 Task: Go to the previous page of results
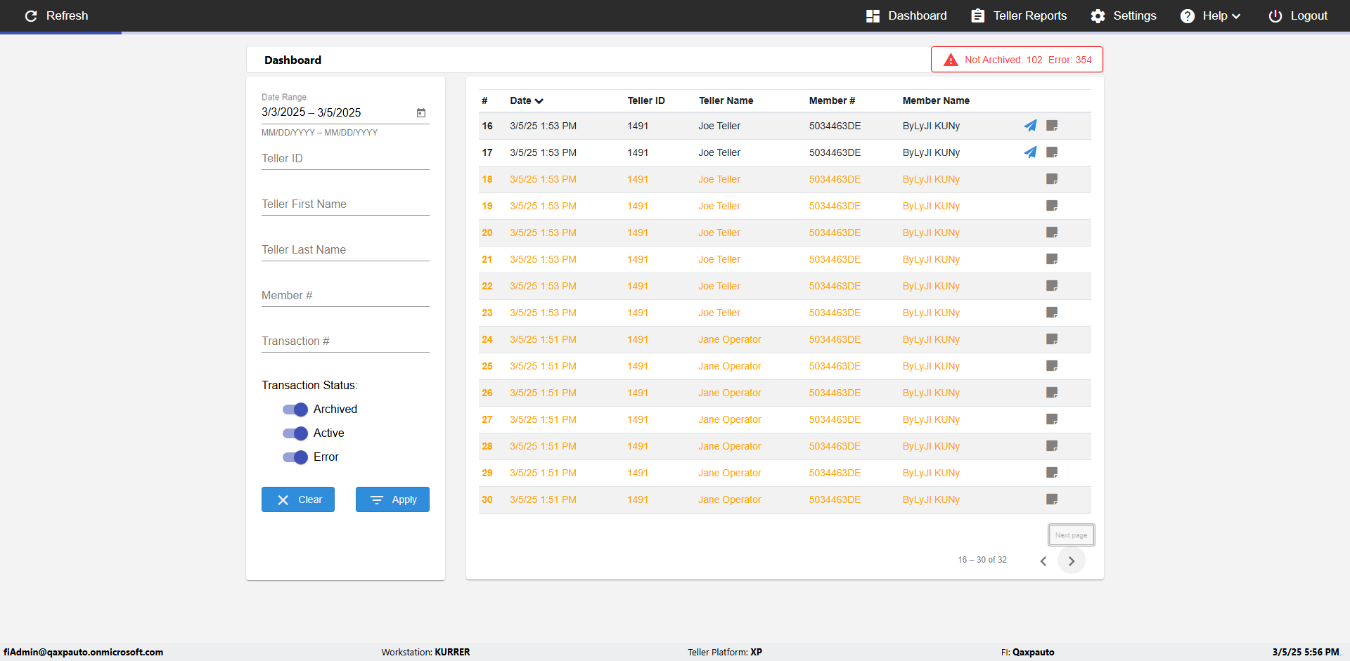pos(1043,561)
